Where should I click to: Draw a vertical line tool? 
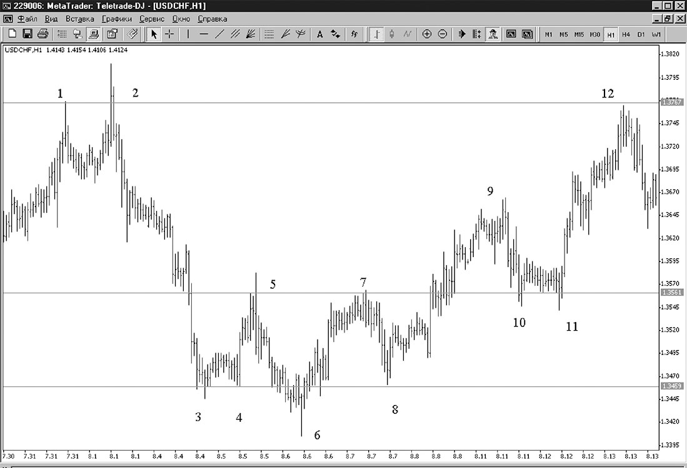[x=188, y=34]
